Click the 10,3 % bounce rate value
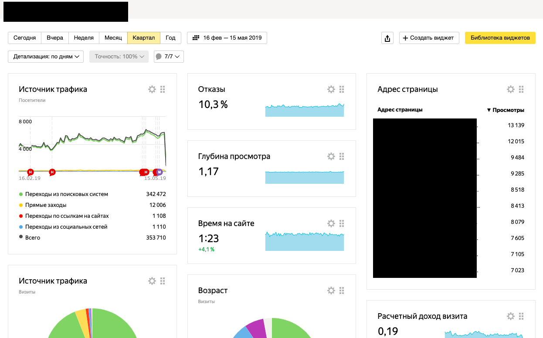This screenshot has width=543, height=338. [213, 105]
